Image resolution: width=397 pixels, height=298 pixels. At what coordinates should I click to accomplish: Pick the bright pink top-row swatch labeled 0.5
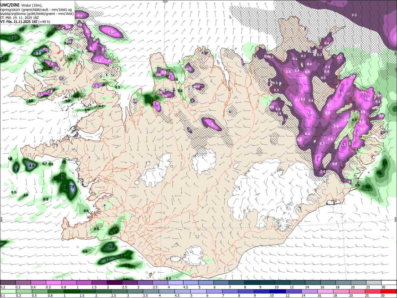coord(54,283)
